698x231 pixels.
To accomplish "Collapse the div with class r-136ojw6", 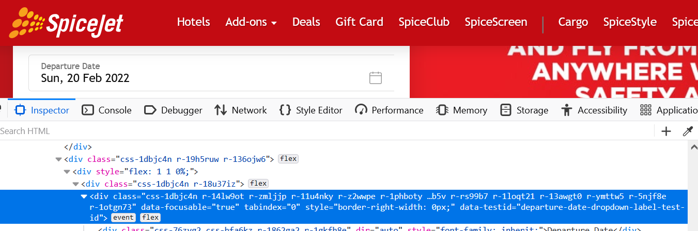I will [x=58, y=159].
